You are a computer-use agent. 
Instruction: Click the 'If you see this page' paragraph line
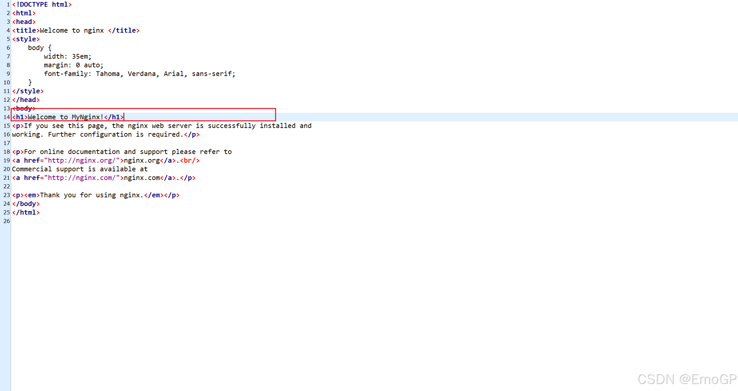(x=162, y=126)
